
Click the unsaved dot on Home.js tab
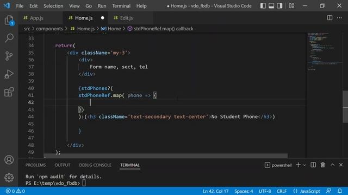click(x=102, y=18)
